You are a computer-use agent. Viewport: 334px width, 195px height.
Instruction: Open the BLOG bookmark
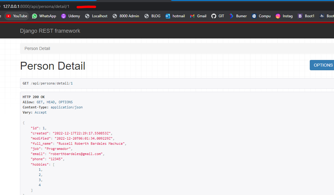tap(153, 16)
